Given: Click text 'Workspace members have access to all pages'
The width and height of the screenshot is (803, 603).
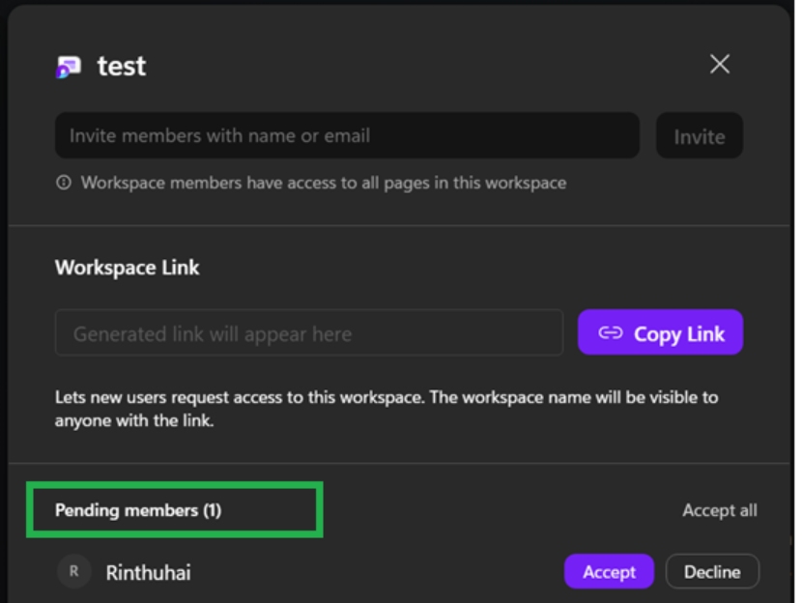Looking at the screenshot, I should pyautogui.click(x=324, y=183).
